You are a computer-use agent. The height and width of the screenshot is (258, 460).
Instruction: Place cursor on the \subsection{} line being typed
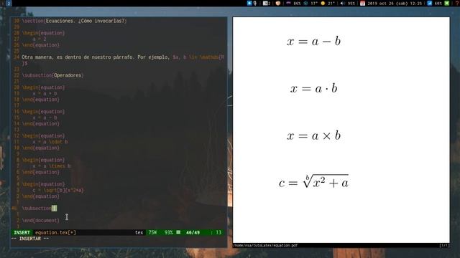[x=40, y=209]
